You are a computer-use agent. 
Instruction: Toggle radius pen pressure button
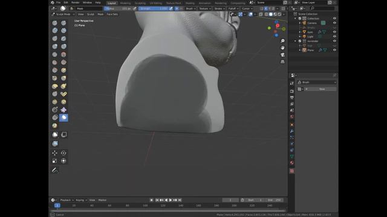134,8
